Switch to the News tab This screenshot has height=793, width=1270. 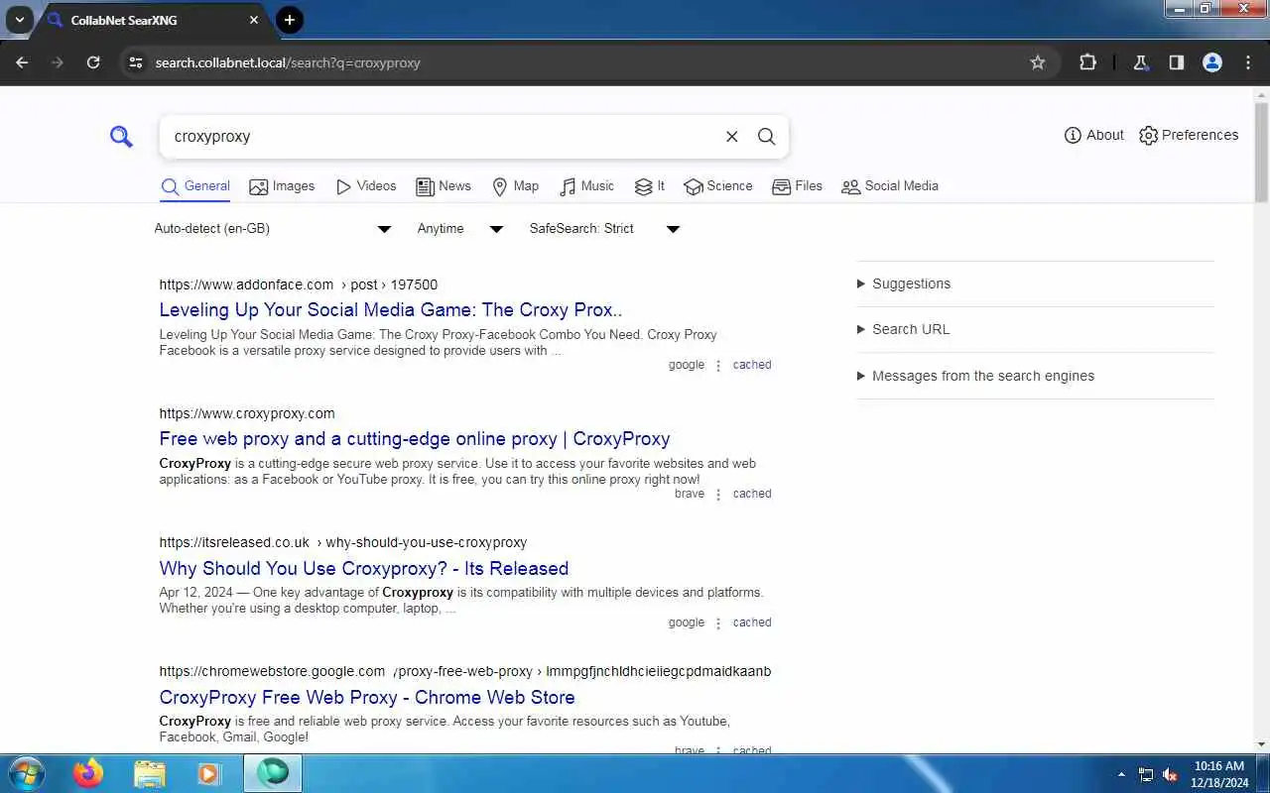coord(444,186)
